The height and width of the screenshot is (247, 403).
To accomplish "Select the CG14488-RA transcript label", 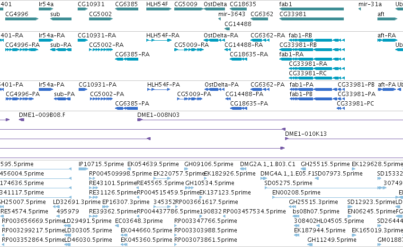I will coord(244,44).
